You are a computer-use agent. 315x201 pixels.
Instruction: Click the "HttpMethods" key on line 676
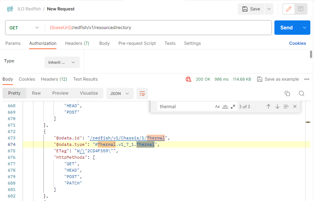point(70,157)
